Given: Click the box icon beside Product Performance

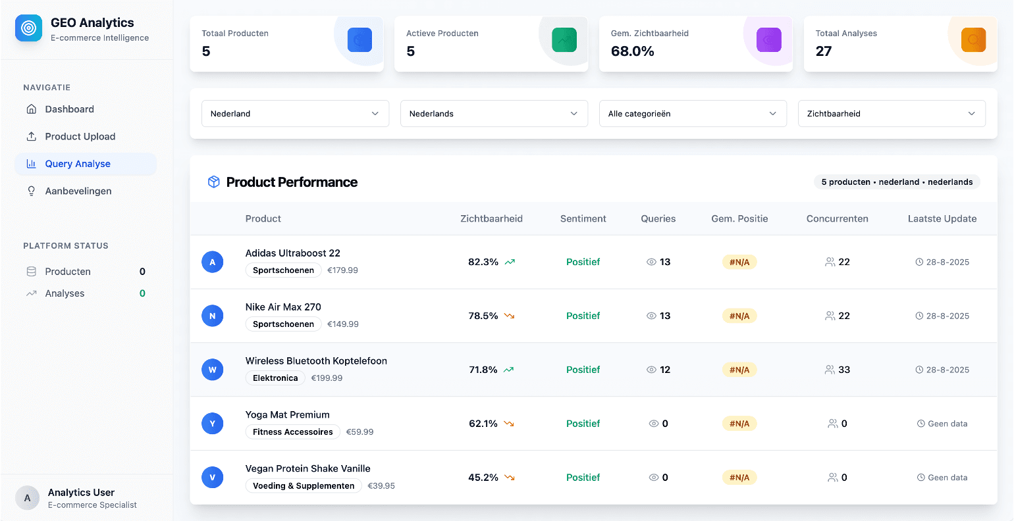Looking at the screenshot, I should tap(213, 182).
